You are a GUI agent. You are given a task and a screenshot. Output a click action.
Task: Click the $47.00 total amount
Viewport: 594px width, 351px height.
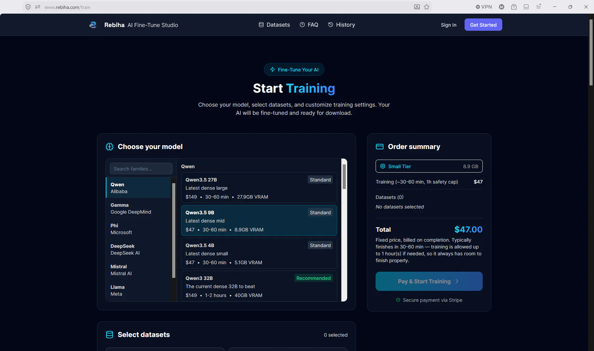468,229
